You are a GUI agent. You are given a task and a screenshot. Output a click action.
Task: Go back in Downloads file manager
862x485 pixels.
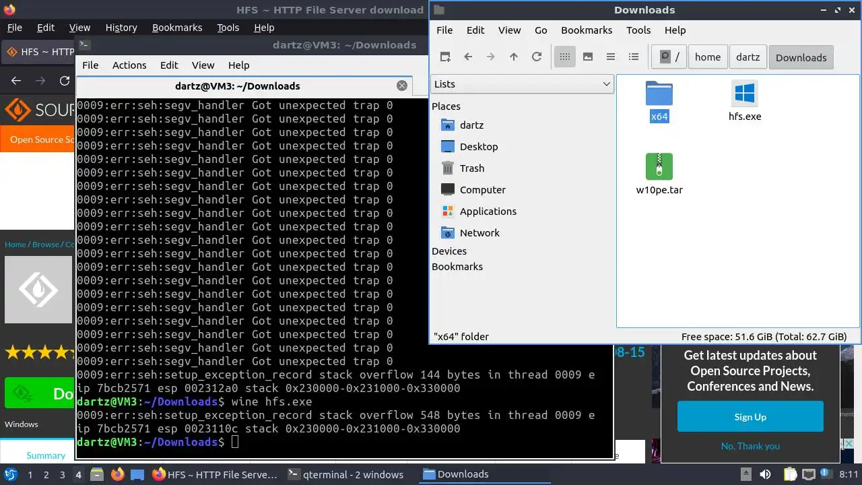coord(468,57)
